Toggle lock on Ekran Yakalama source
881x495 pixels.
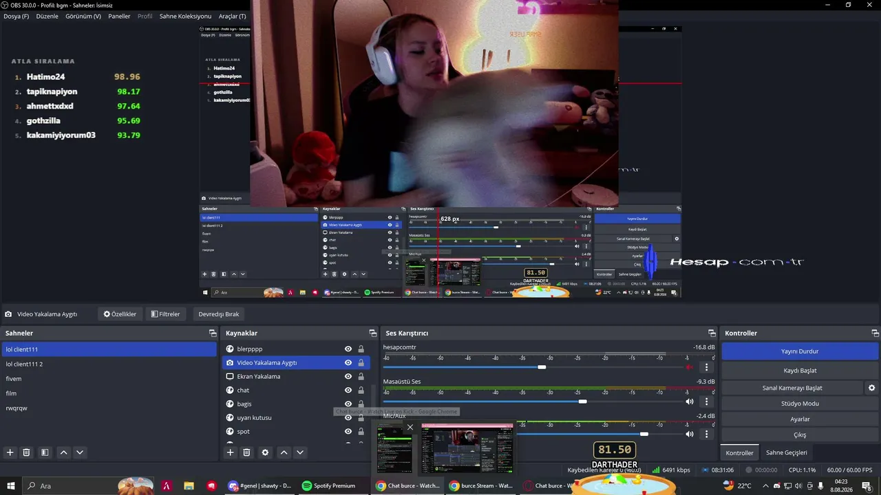click(x=361, y=377)
